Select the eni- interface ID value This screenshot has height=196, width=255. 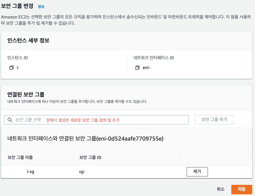147,68
